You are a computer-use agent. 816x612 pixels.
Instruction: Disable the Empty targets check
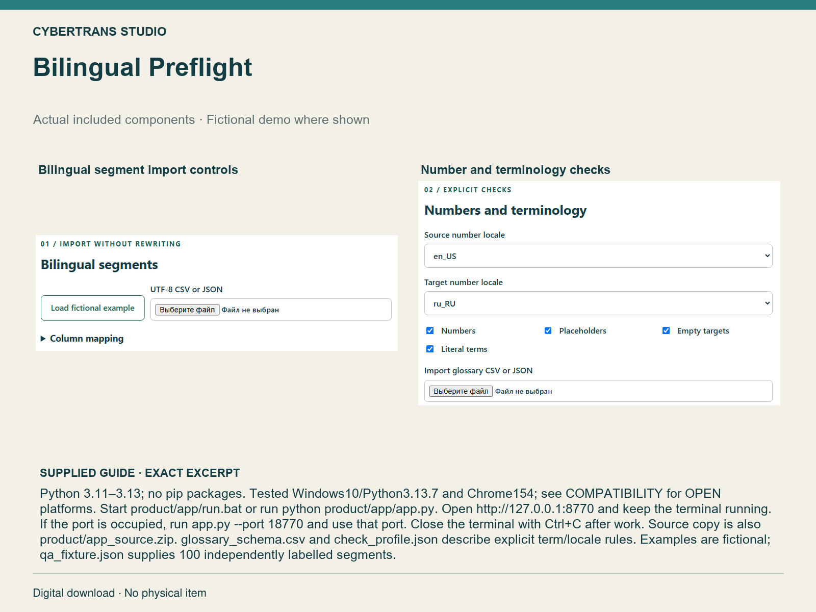[666, 330]
